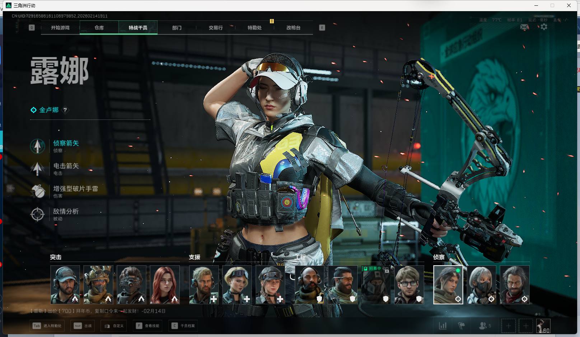Image resolution: width=580 pixels, height=337 pixels.
Task: Switch to the 仓库 tab
Action: click(x=99, y=28)
